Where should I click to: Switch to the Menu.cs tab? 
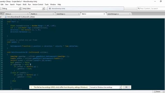(8, 14)
